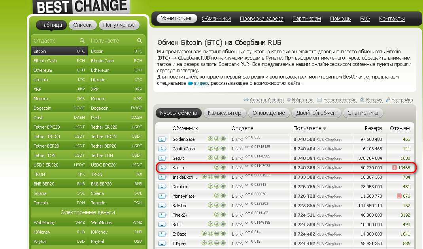Click card badge icon in InsideExch row

point(217,176)
